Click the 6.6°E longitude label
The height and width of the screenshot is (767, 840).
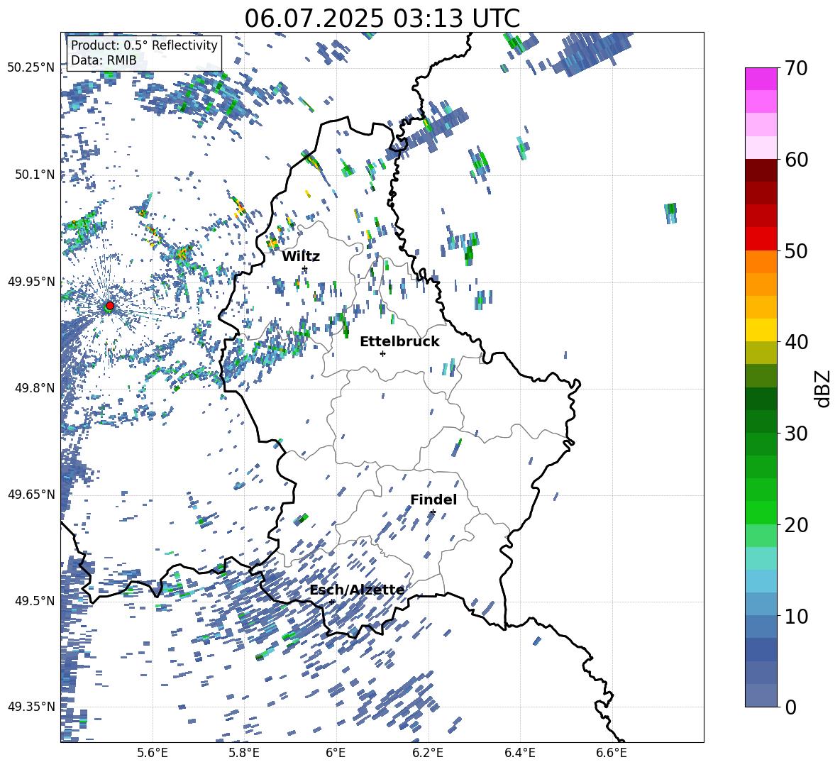[x=612, y=753]
